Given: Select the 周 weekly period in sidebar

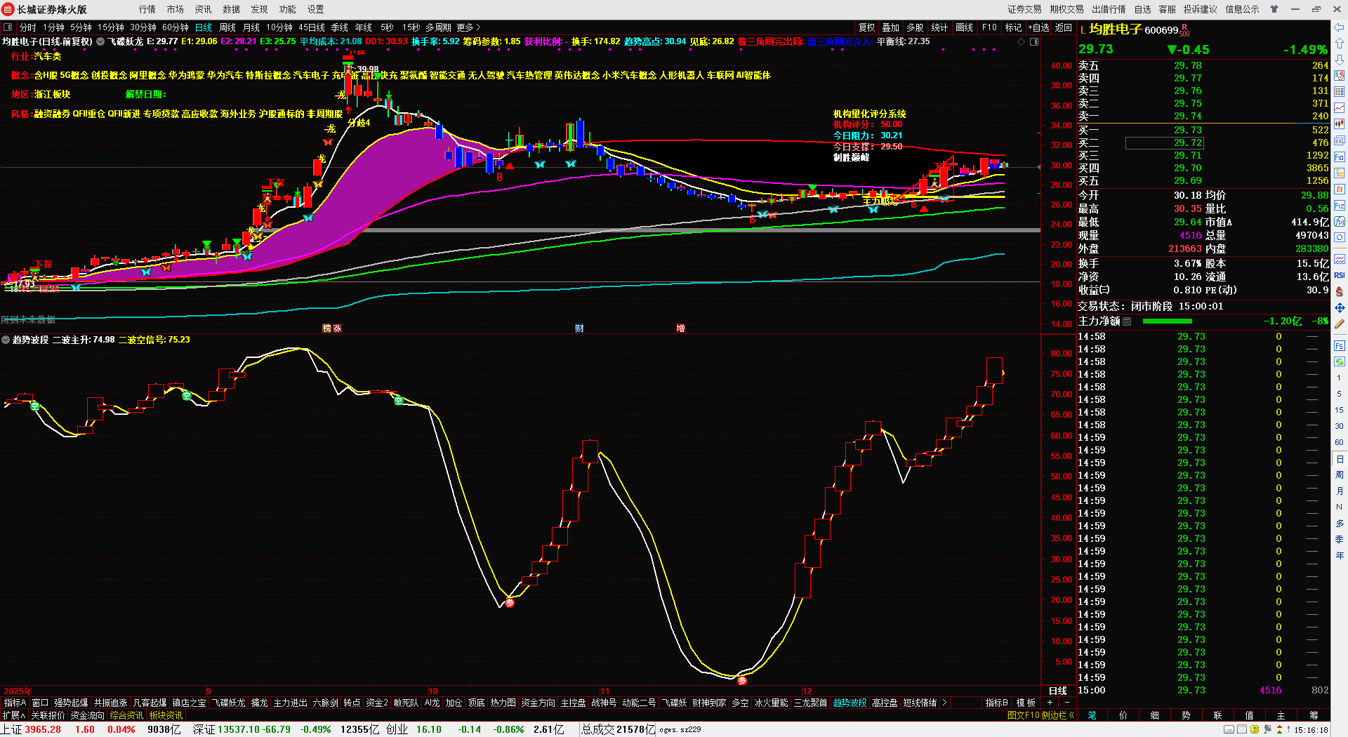Looking at the screenshot, I should [1340, 475].
